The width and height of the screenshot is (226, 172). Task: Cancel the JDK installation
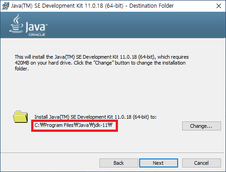(202, 163)
